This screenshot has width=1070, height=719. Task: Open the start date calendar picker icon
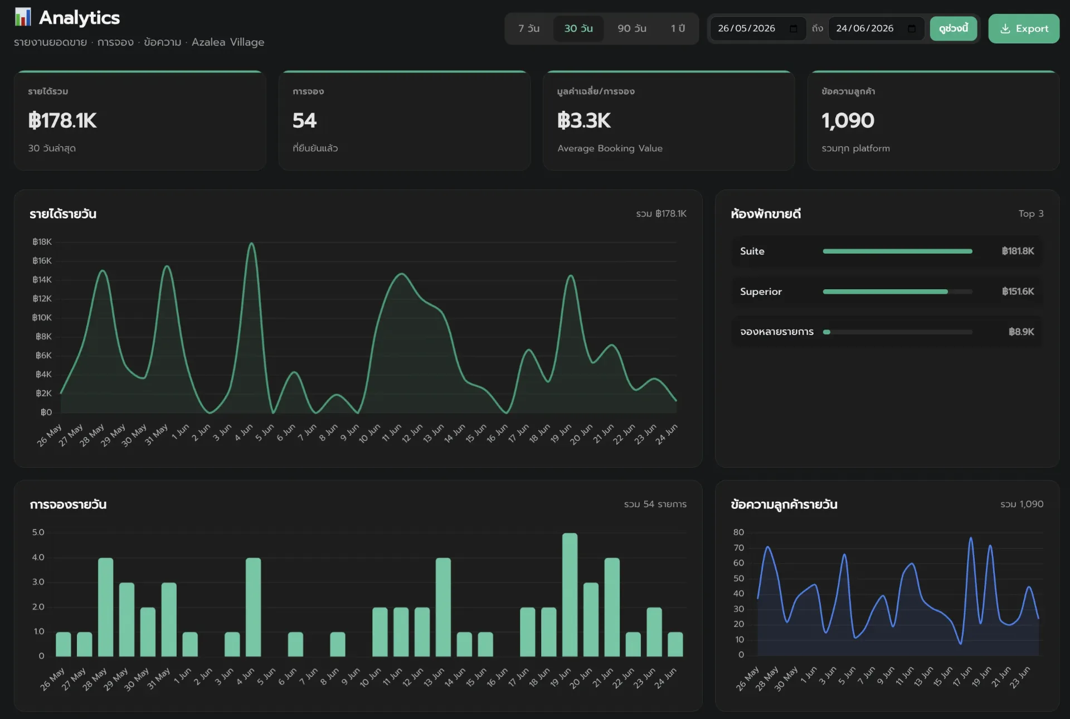tap(793, 28)
